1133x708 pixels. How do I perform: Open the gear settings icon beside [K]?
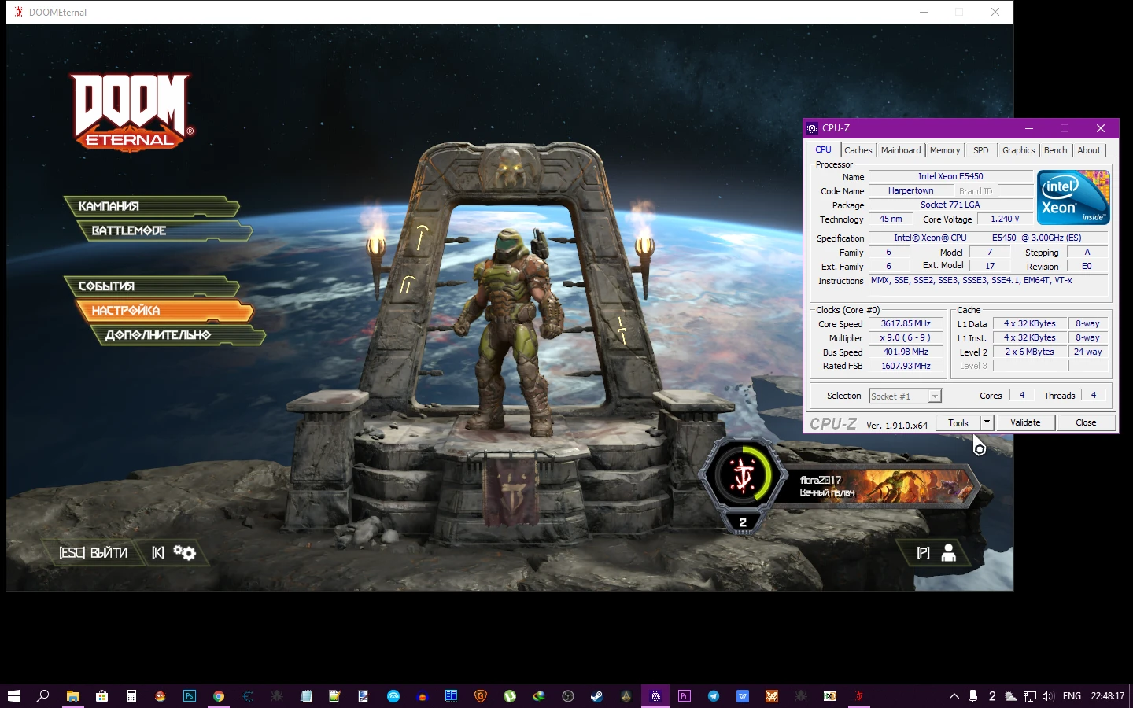(x=185, y=552)
